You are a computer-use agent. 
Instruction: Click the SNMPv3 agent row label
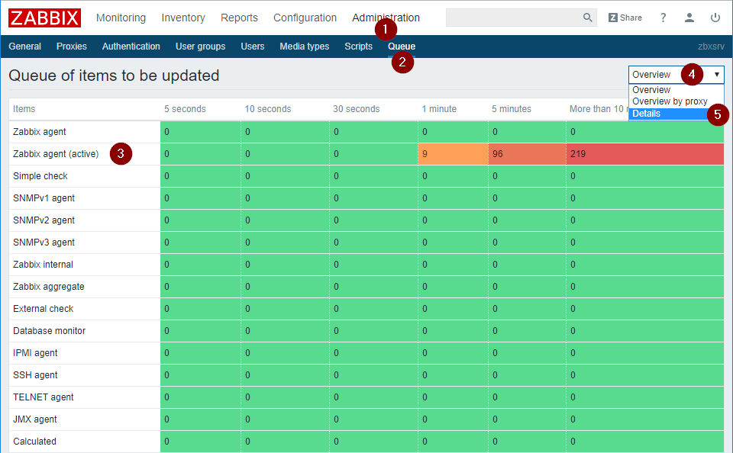tap(44, 243)
